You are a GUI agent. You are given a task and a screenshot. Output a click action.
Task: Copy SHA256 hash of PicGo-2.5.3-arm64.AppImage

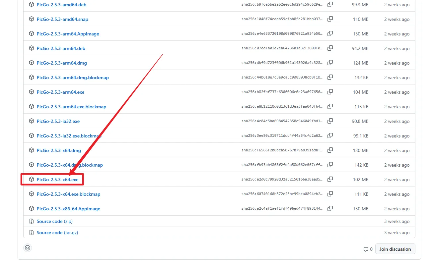[330, 34]
